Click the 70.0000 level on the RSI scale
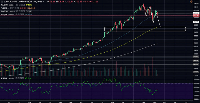Screen dimensions: 200x103 (x=197, y=83)
